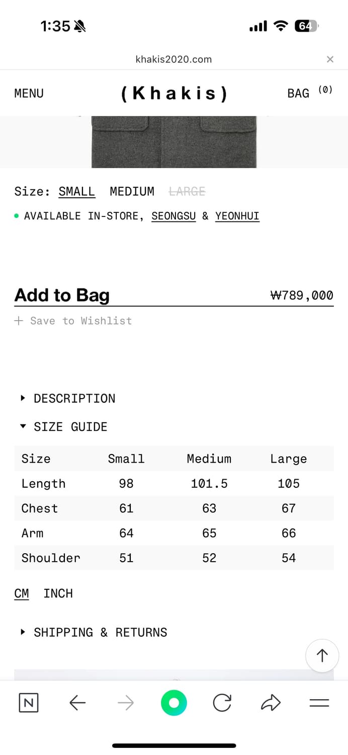Image resolution: width=348 pixels, height=755 pixels.
Task: Close the browser page with X
Action: (330, 59)
